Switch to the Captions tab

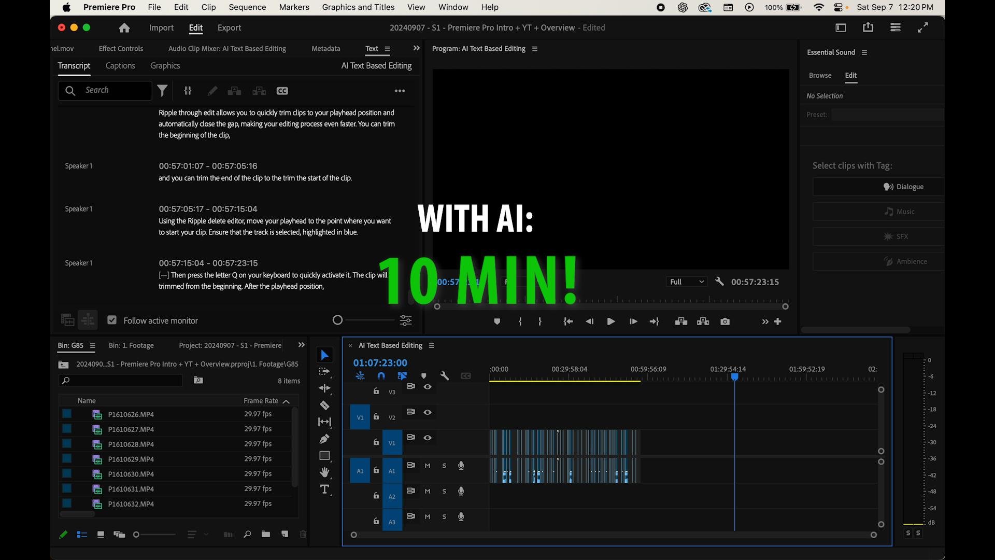(x=120, y=66)
